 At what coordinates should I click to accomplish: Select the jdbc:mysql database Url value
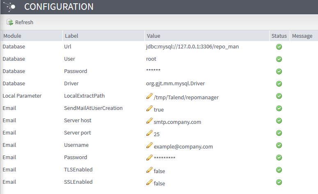pyautogui.click(x=192, y=47)
